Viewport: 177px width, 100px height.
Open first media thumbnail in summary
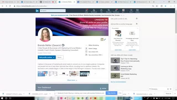coord(43,74)
